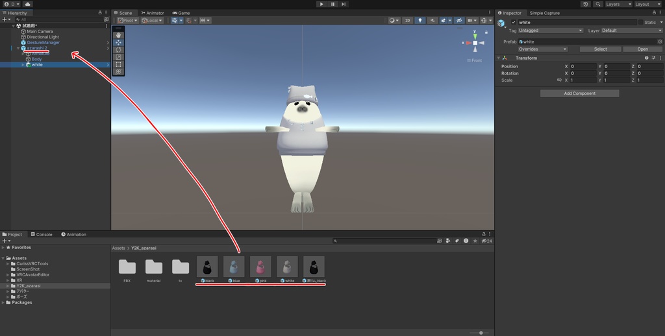This screenshot has width=665, height=336.
Task: Switch to the Animator tab
Action: click(152, 13)
